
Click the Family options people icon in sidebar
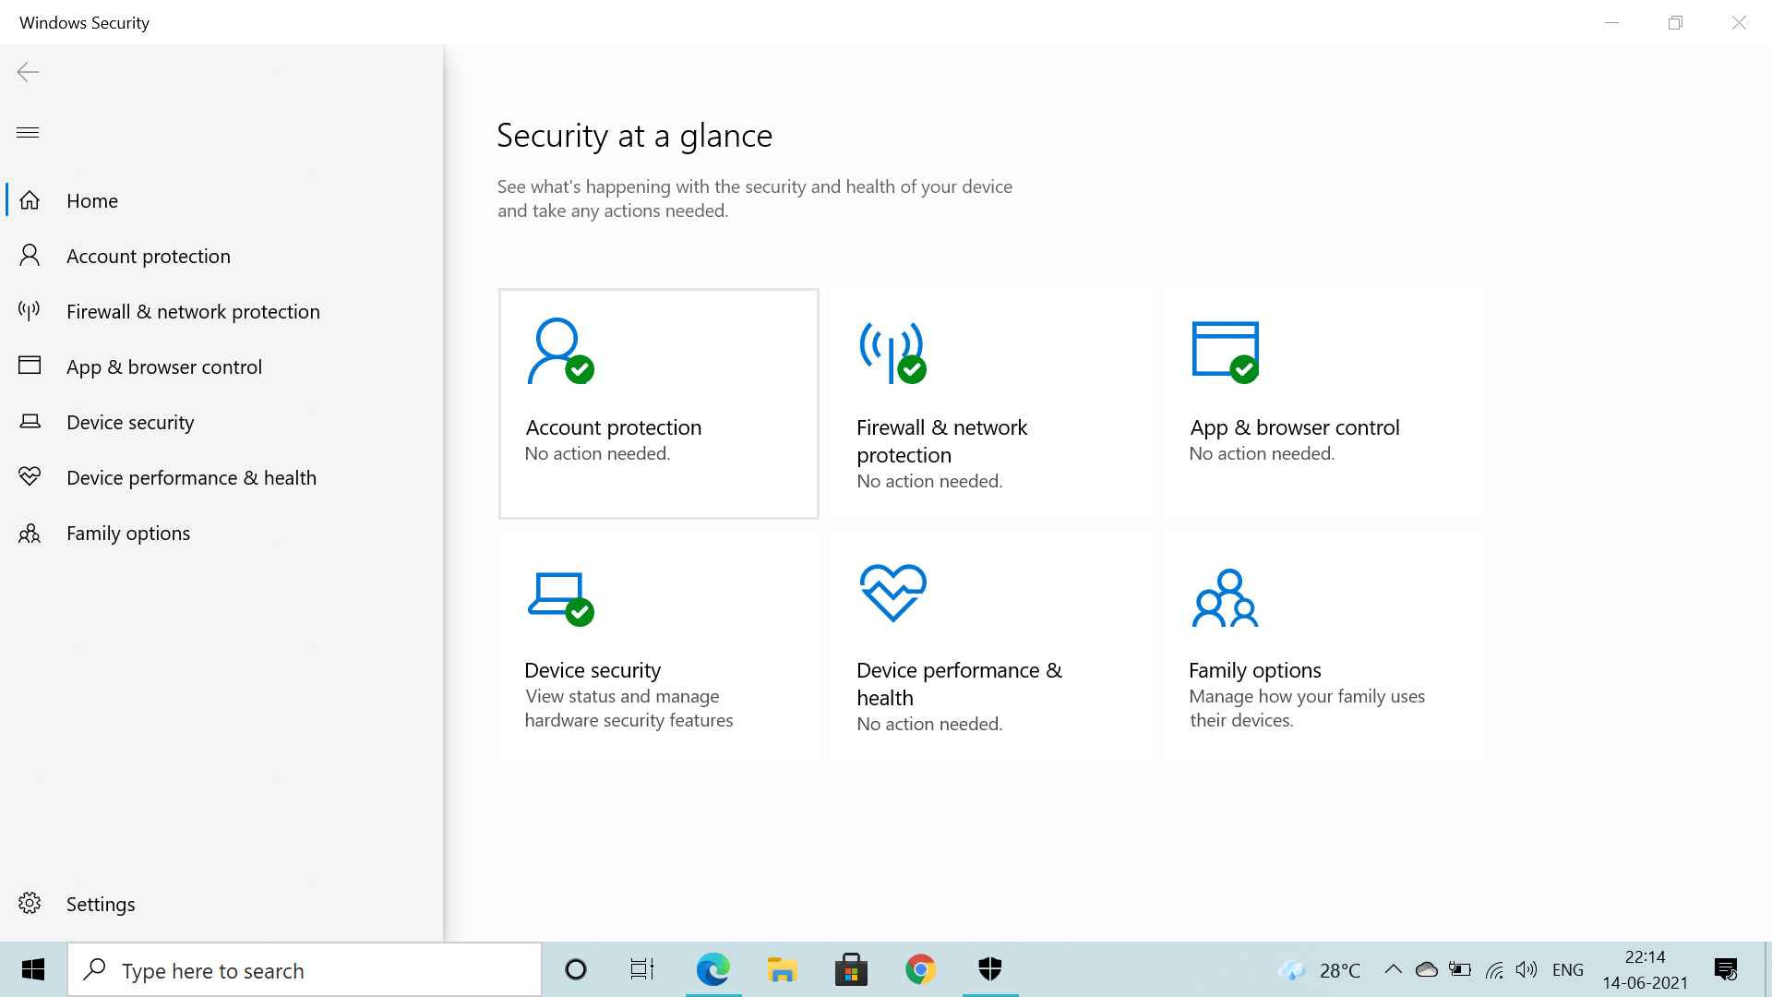point(30,533)
